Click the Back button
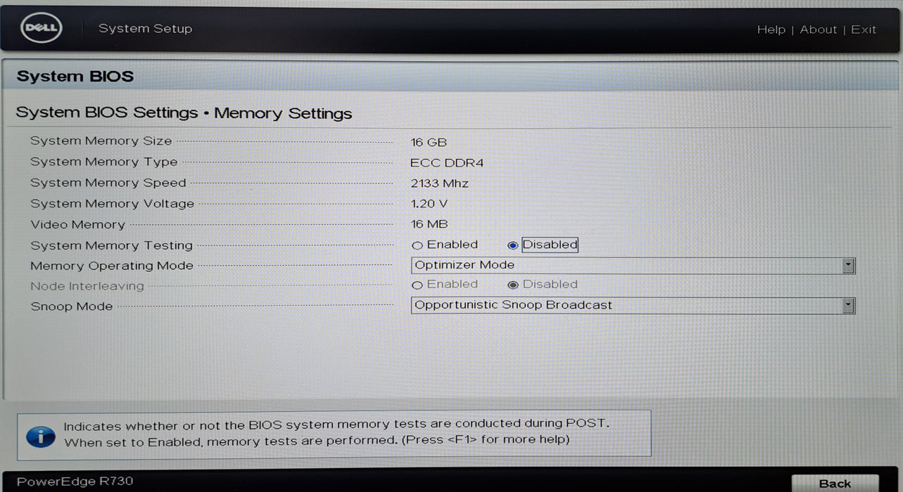Image resolution: width=903 pixels, height=492 pixels. [835, 484]
